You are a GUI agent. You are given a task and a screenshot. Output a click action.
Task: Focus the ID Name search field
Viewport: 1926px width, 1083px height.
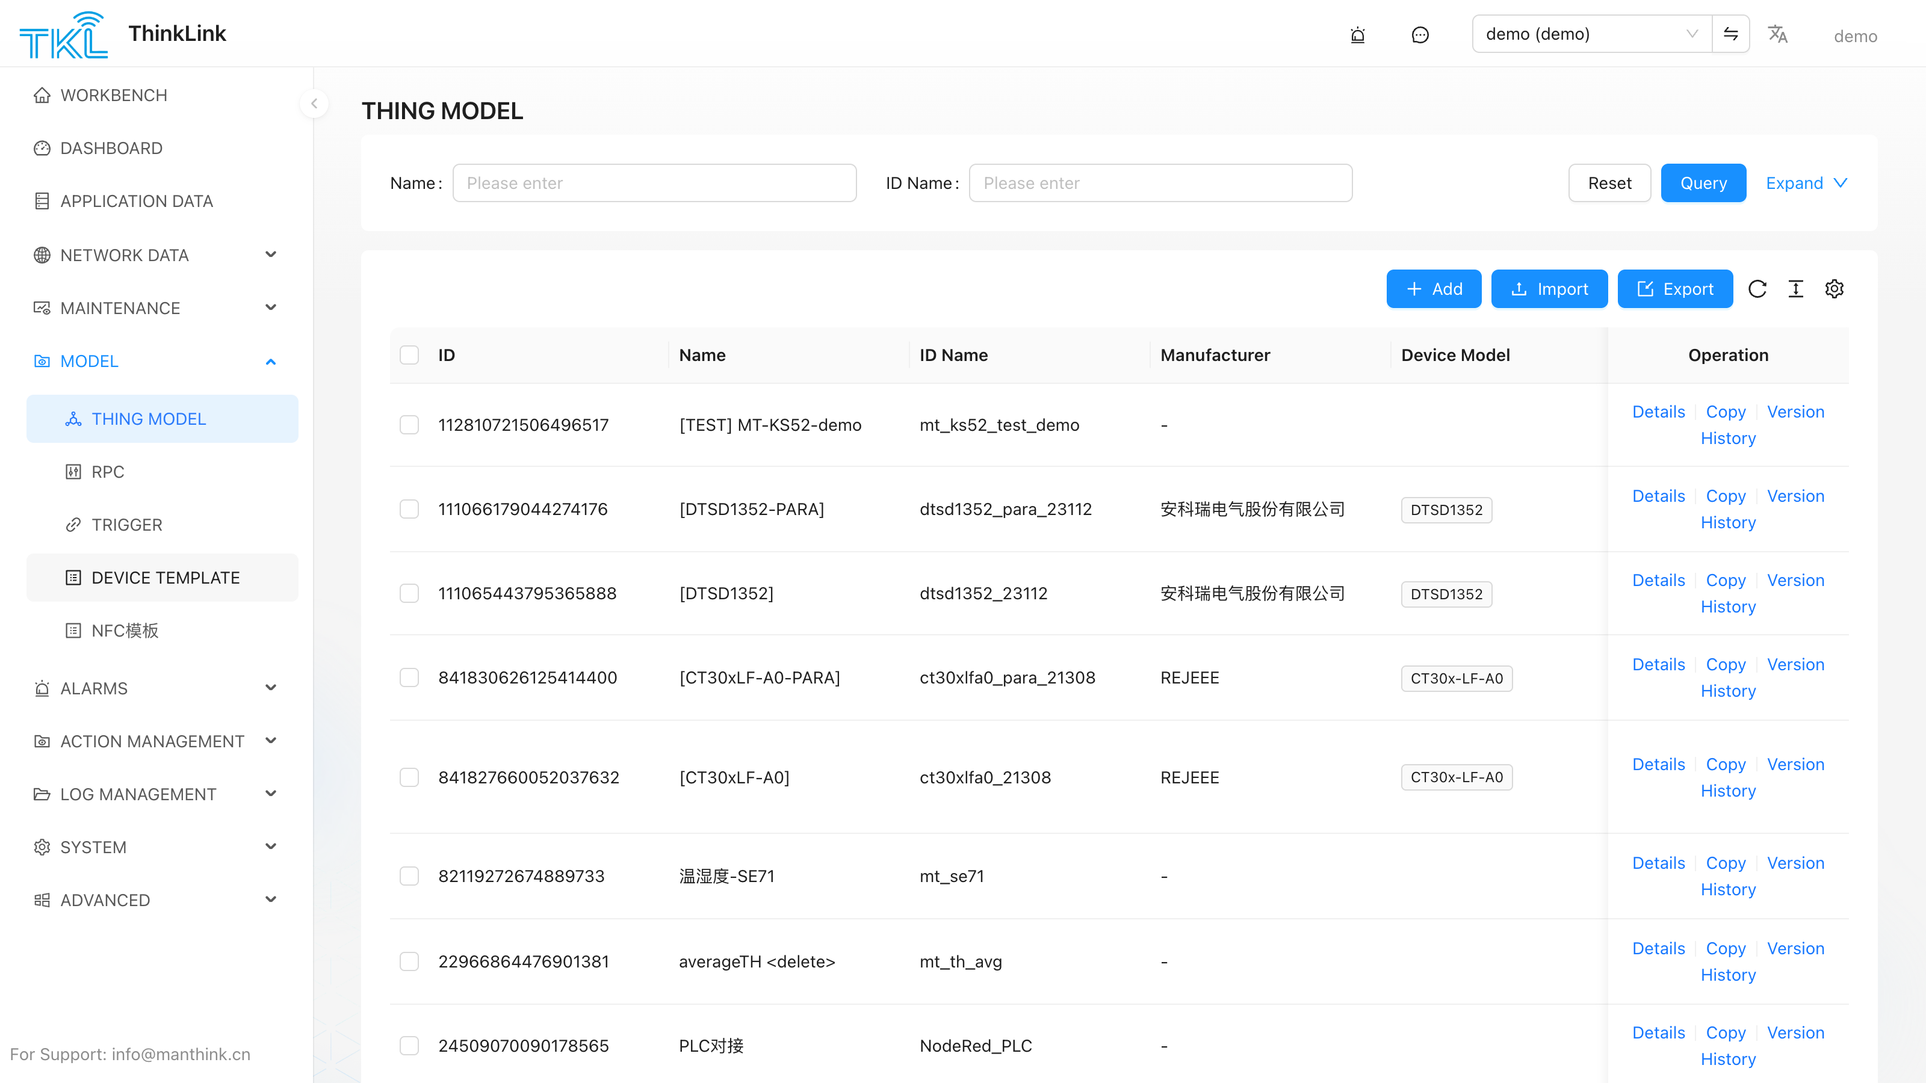[1160, 183]
